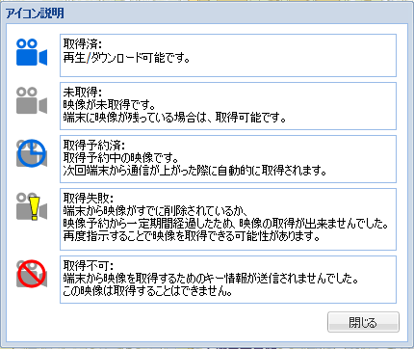Select the 取得不可: heading text
The height and width of the screenshot is (349, 414).
(89, 266)
